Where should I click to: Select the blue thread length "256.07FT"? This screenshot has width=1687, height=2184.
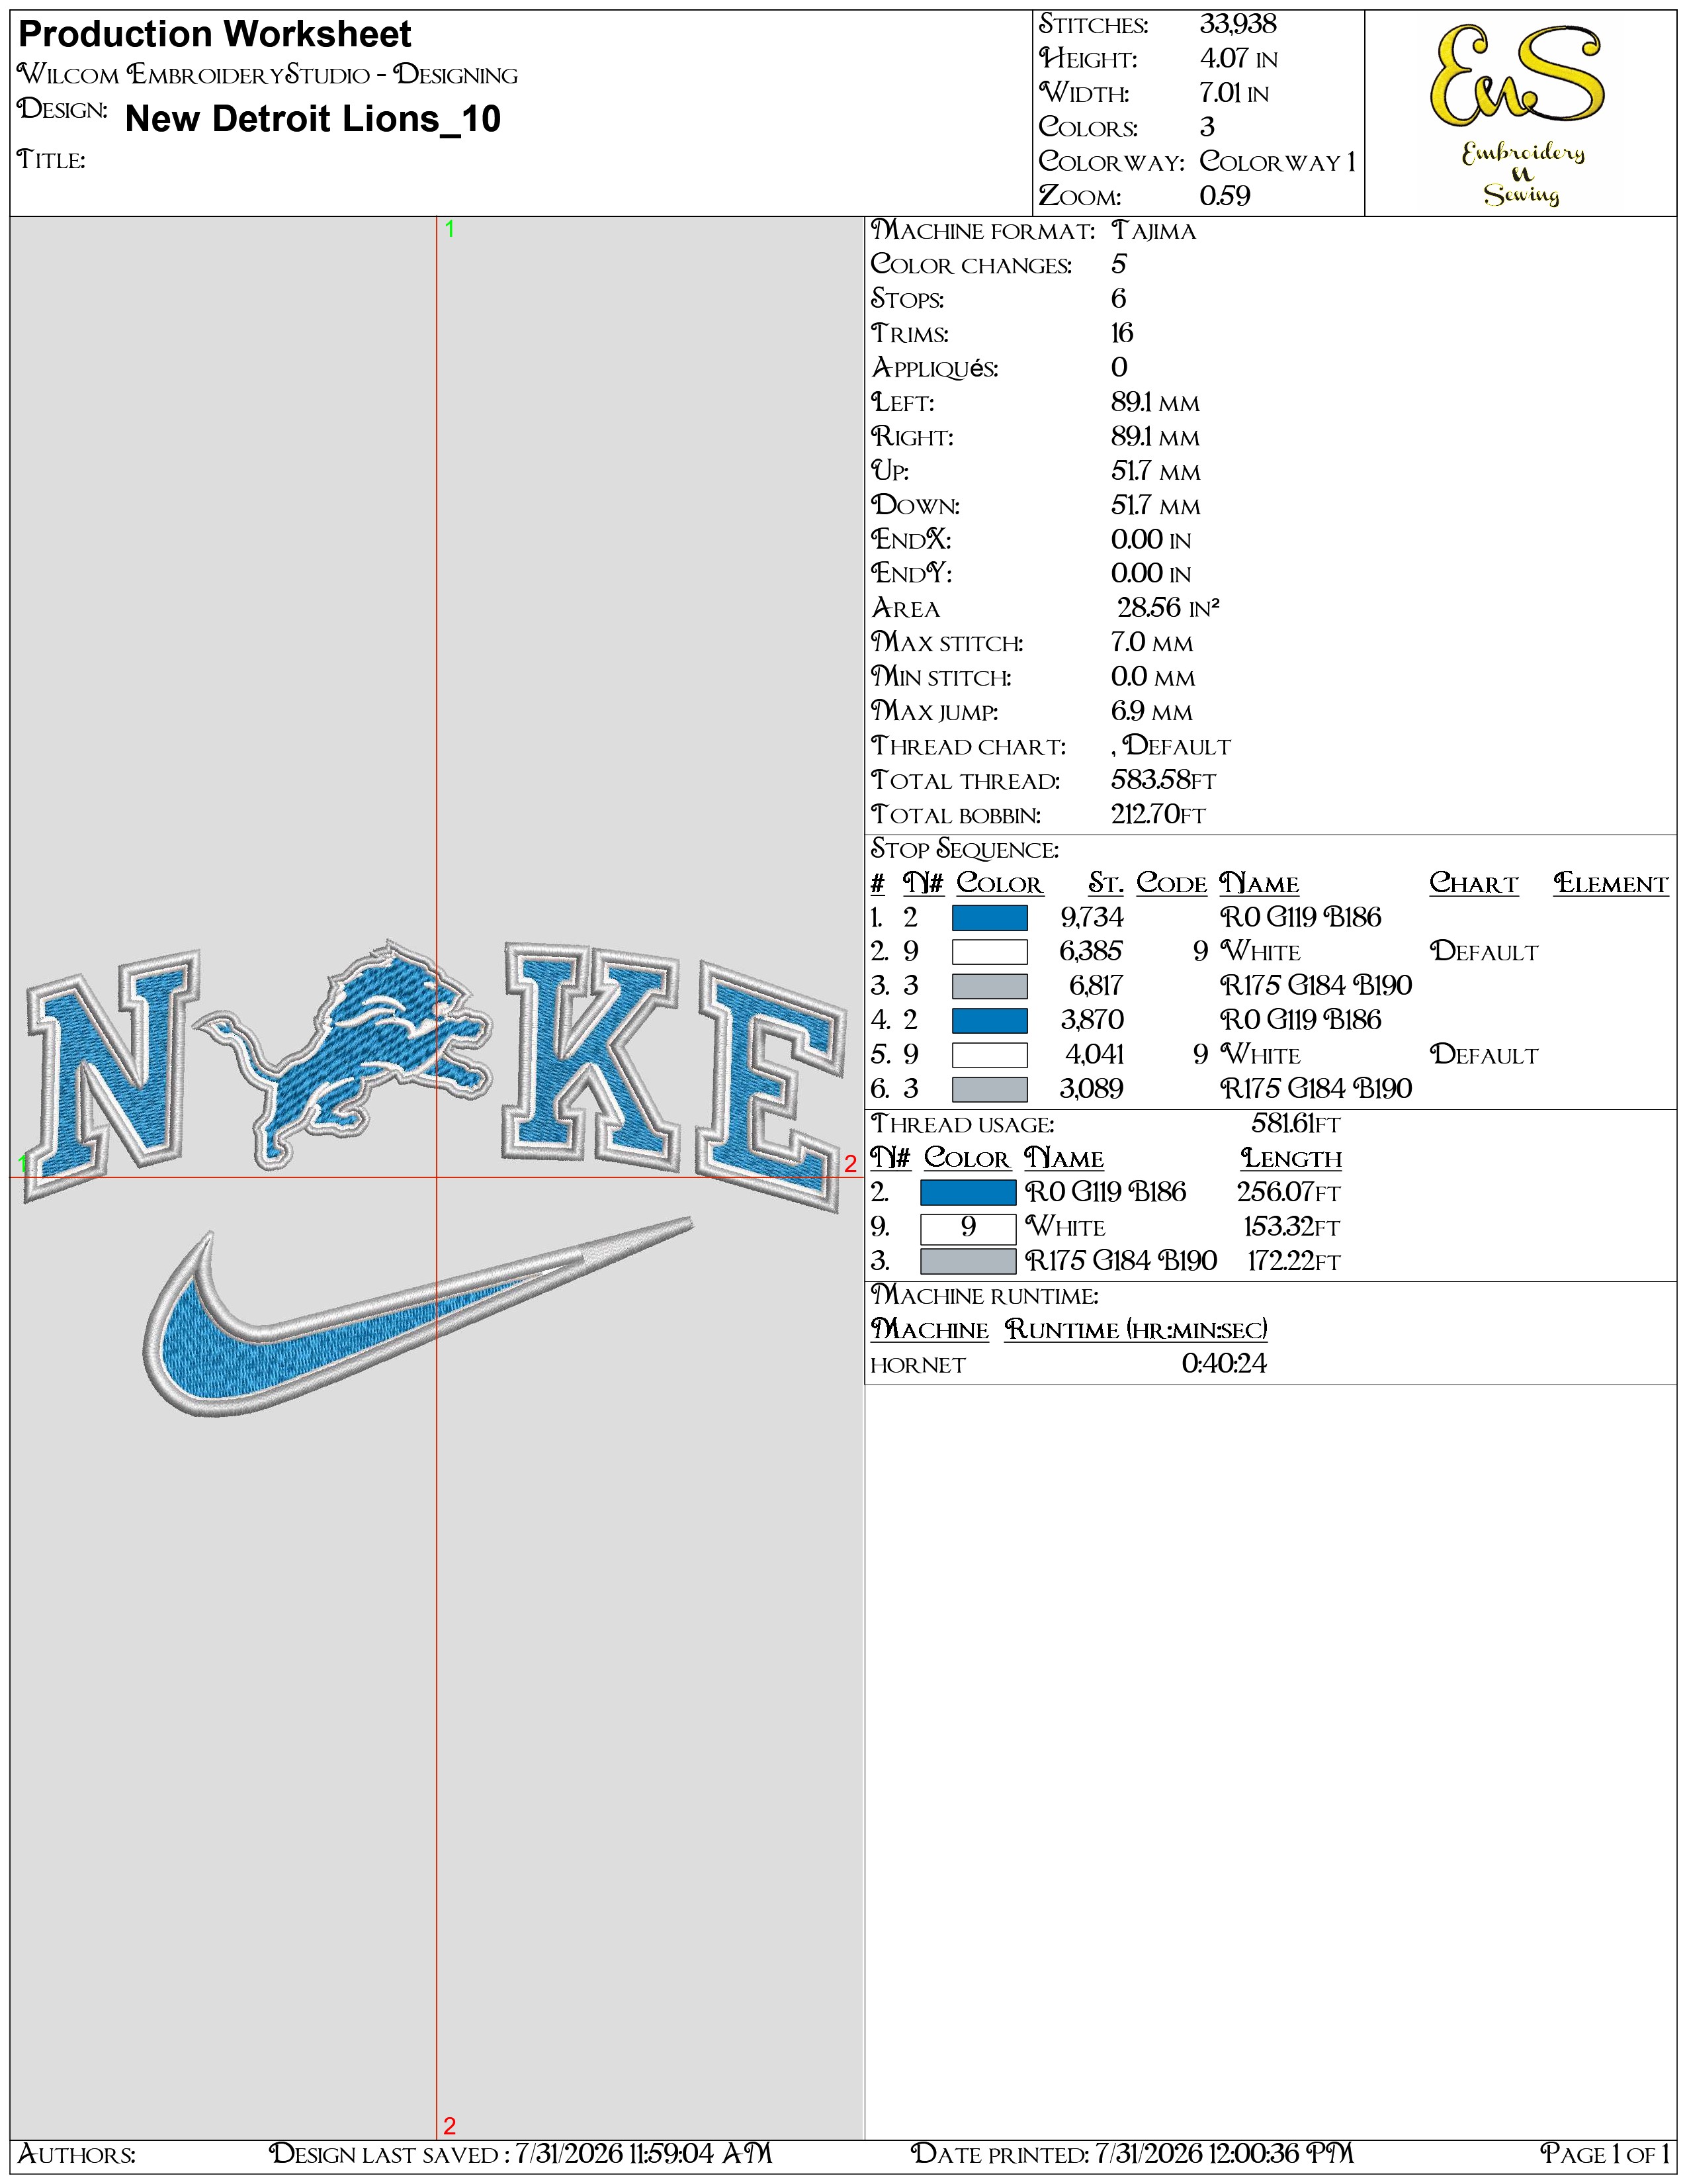[1288, 1192]
